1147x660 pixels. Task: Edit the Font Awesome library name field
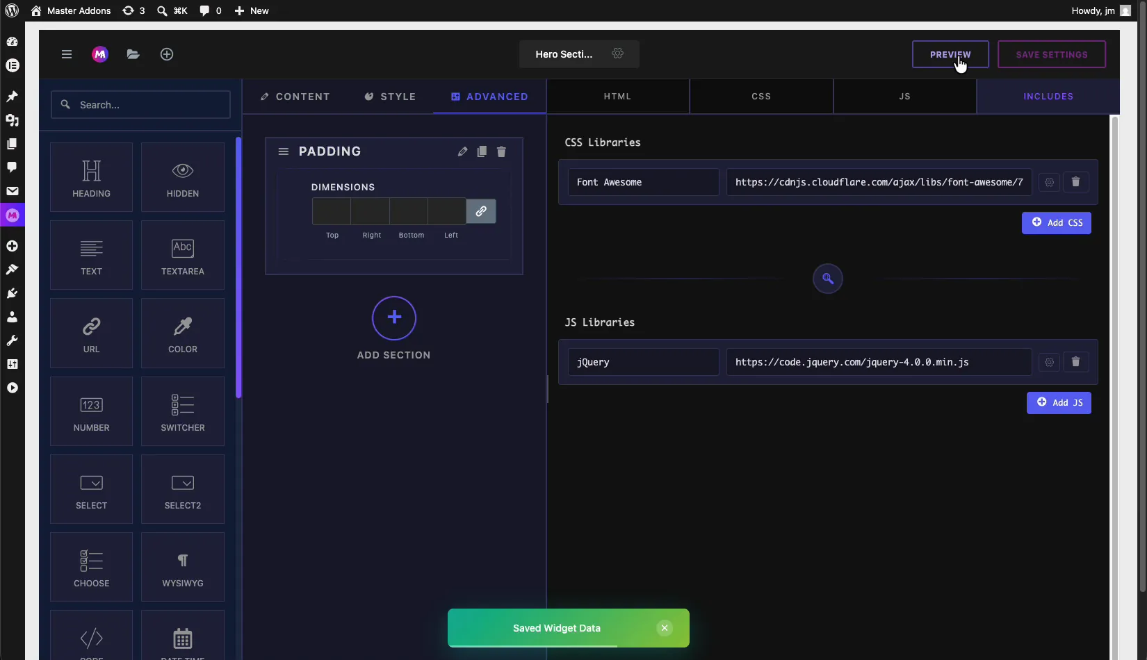tap(643, 182)
